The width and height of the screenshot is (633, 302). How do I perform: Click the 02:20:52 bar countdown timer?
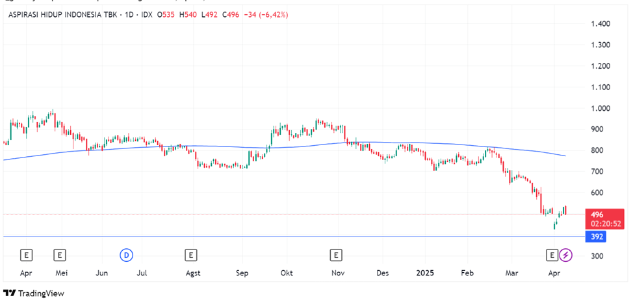(x=605, y=224)
